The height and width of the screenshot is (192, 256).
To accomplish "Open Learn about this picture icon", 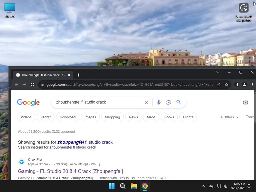I will point(243,12).
